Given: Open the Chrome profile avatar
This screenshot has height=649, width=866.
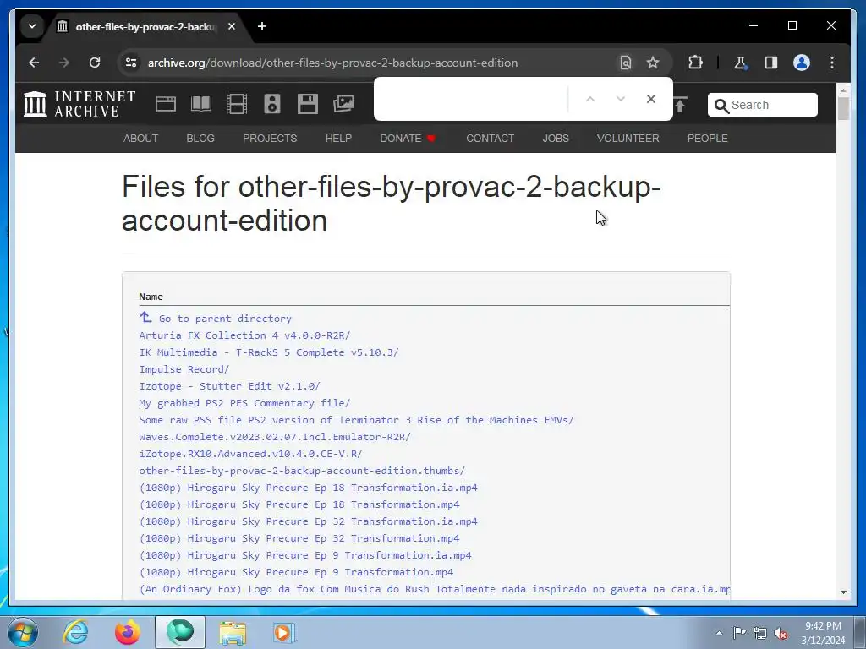Looking at the screenshot, I should point(802,63).
